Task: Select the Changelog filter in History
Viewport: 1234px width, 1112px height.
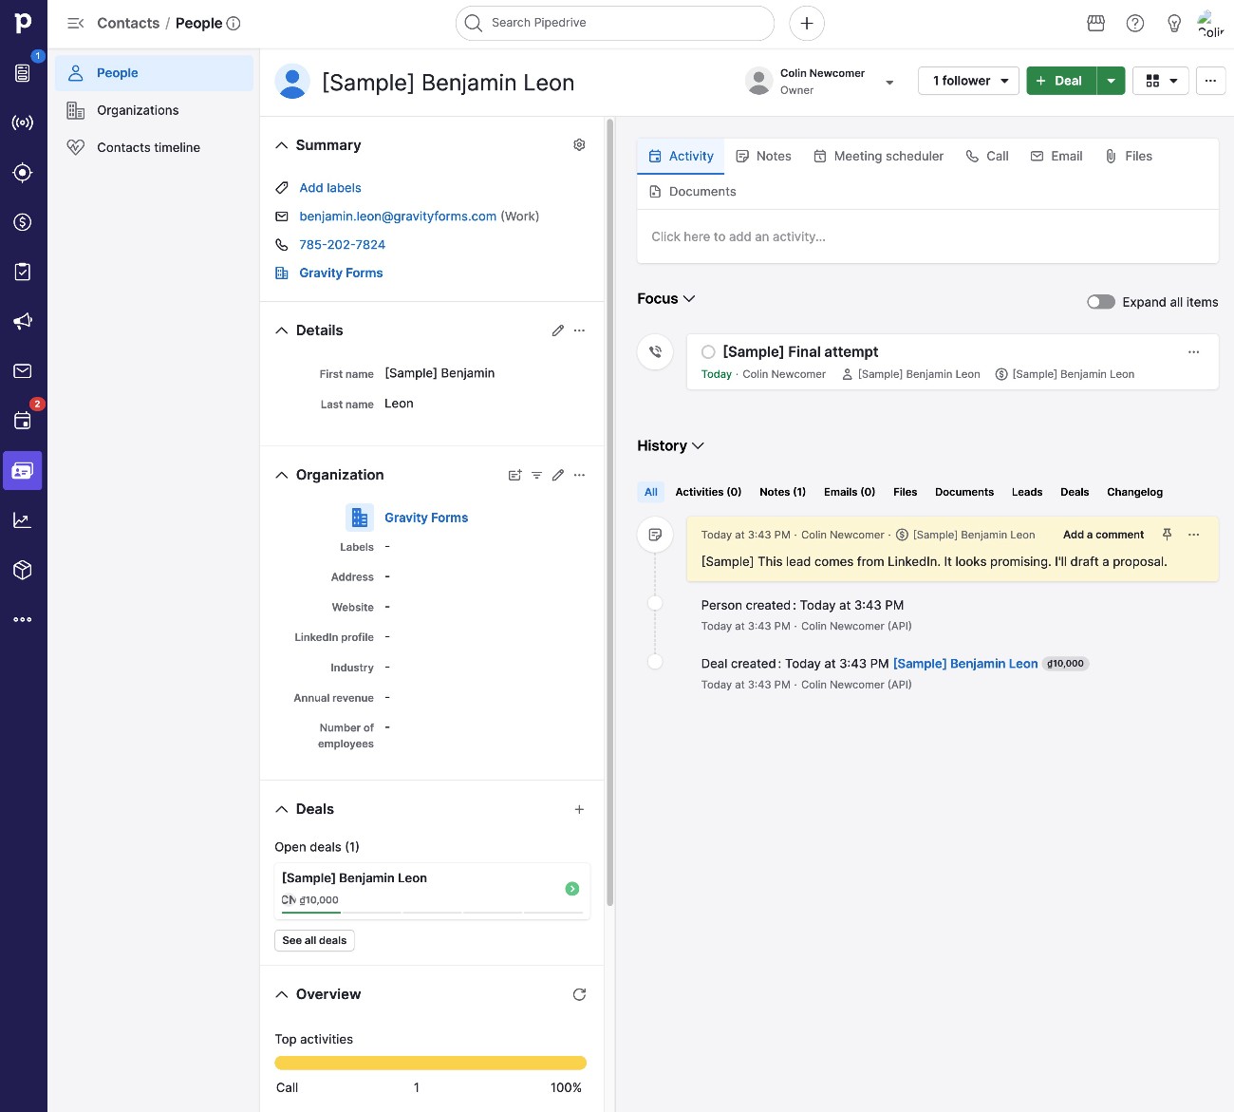Action: (x=1134, y=492)
